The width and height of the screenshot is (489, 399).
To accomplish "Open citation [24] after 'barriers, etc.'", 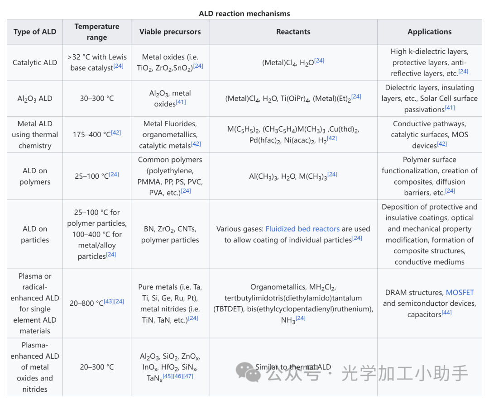I will click(x=450, y=190).
